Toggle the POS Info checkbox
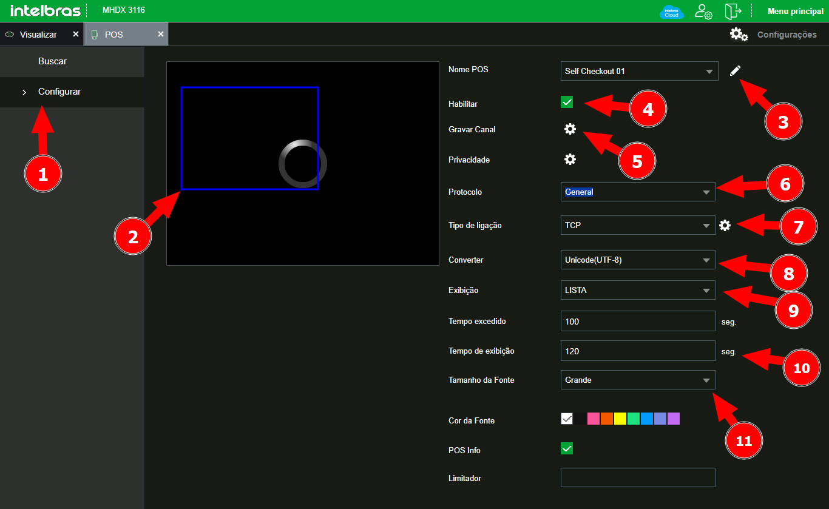The height and width of the screenshot is (509, 829). pos(567,449)
